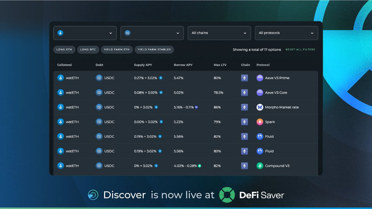The image size is (372, 209).
Task: Select the Spark protocol name
Action: coord(270,122)
